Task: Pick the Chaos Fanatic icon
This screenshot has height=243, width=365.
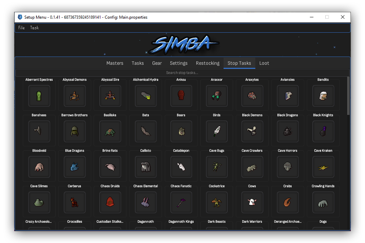Action: coord(181,202)
